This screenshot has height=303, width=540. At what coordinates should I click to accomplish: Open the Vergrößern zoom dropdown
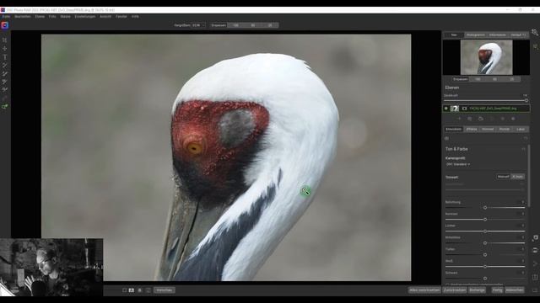[x=199, y=25]
